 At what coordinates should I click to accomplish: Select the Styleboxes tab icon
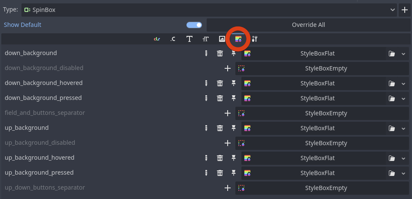[238, 39]
